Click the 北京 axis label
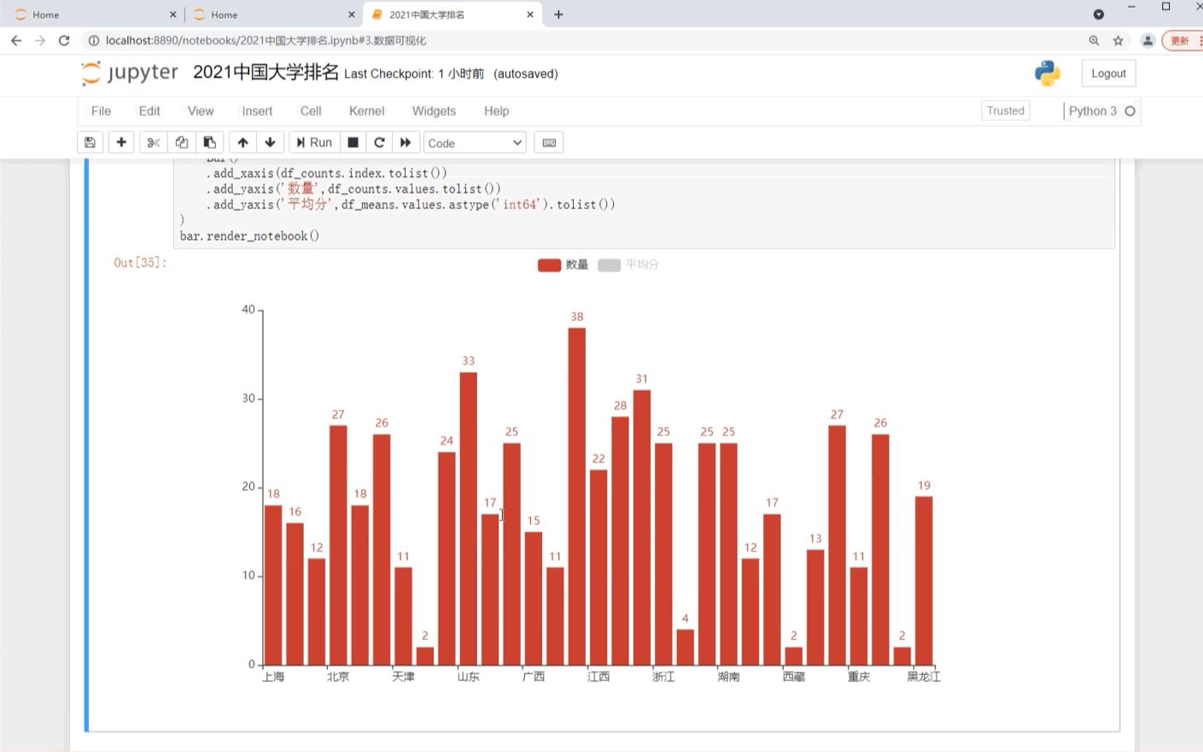1203x752 pixels. pos(338,677)
